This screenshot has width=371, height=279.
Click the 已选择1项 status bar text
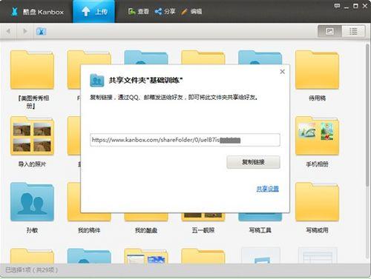click(x=31, y=270)
